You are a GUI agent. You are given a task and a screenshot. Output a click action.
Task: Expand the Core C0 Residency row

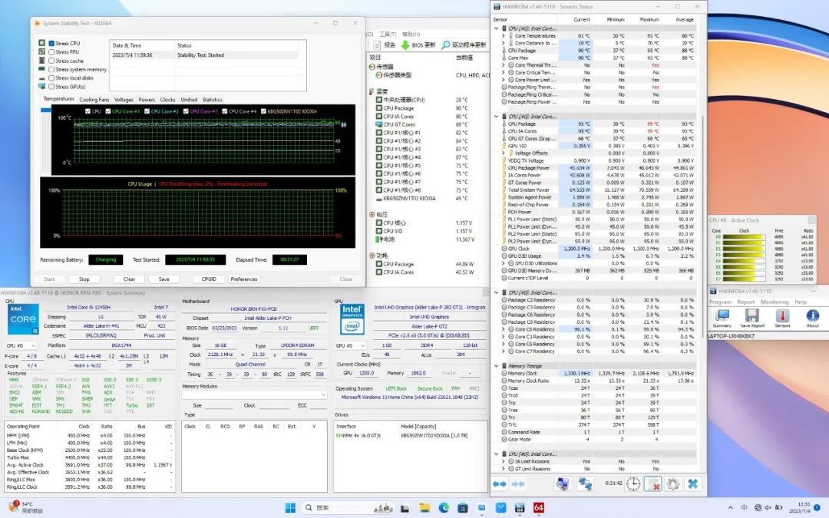[504, 329]
